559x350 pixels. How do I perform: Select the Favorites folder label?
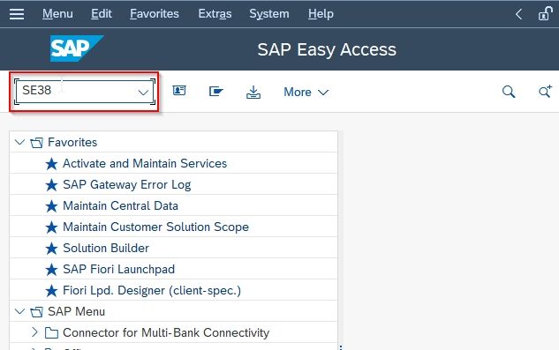72,143
